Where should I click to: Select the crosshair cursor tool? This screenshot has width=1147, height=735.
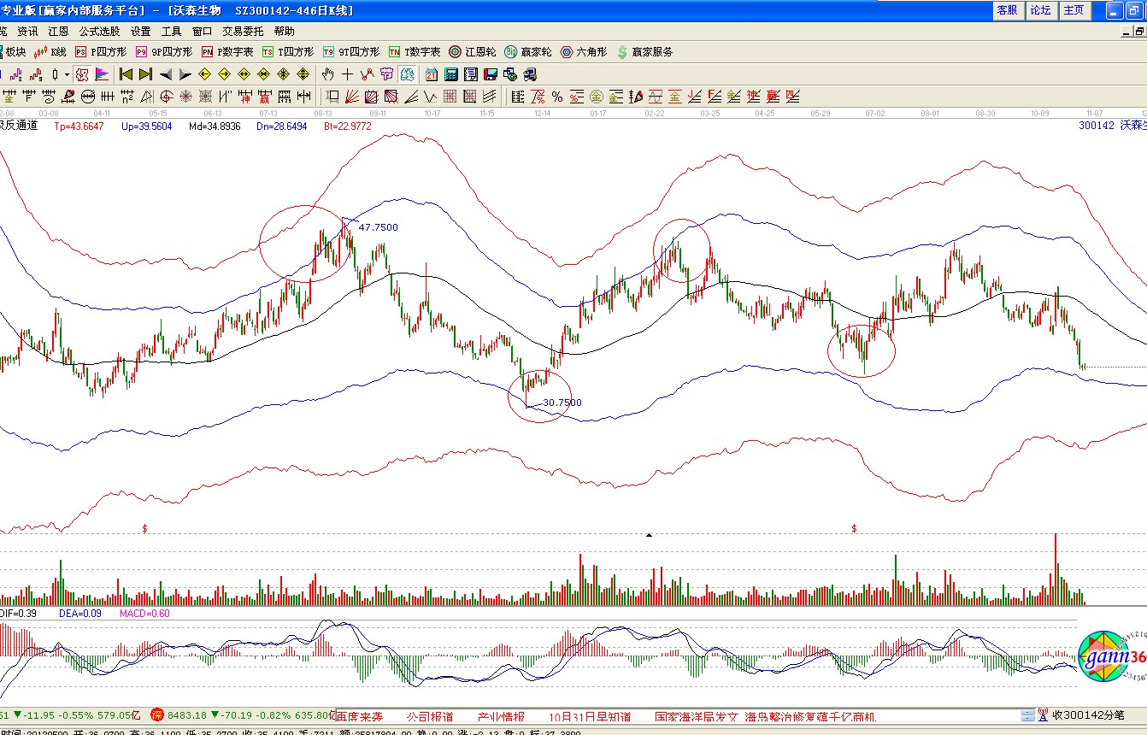348,74
